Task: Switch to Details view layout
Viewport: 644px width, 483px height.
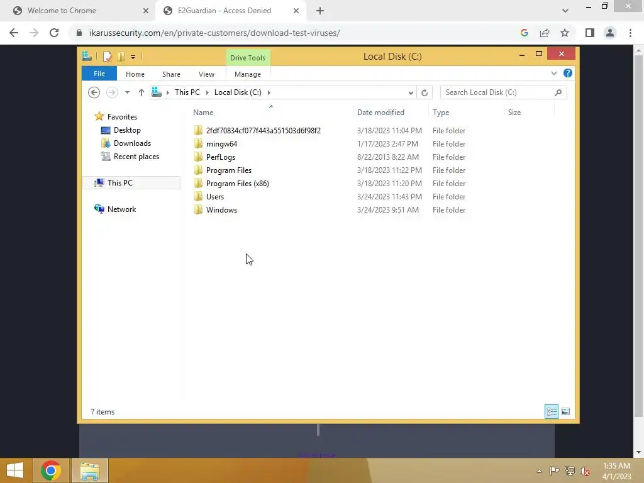Action: point(552,411)
